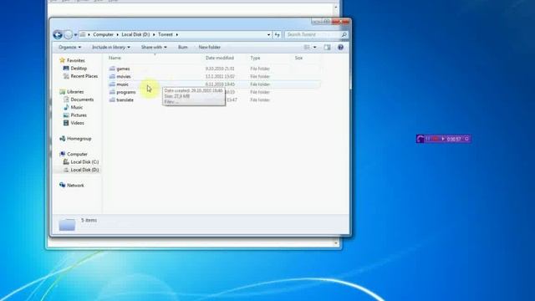Viewport: 535px width, 301px height.
Task: Open the address bar history dropdown
Action: pos(268,34)
